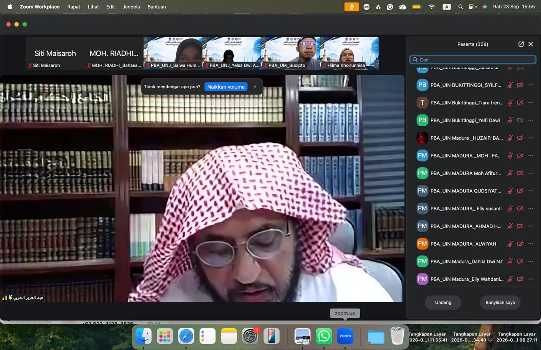Open Reminders from the Dock

(x=208, y=336)
